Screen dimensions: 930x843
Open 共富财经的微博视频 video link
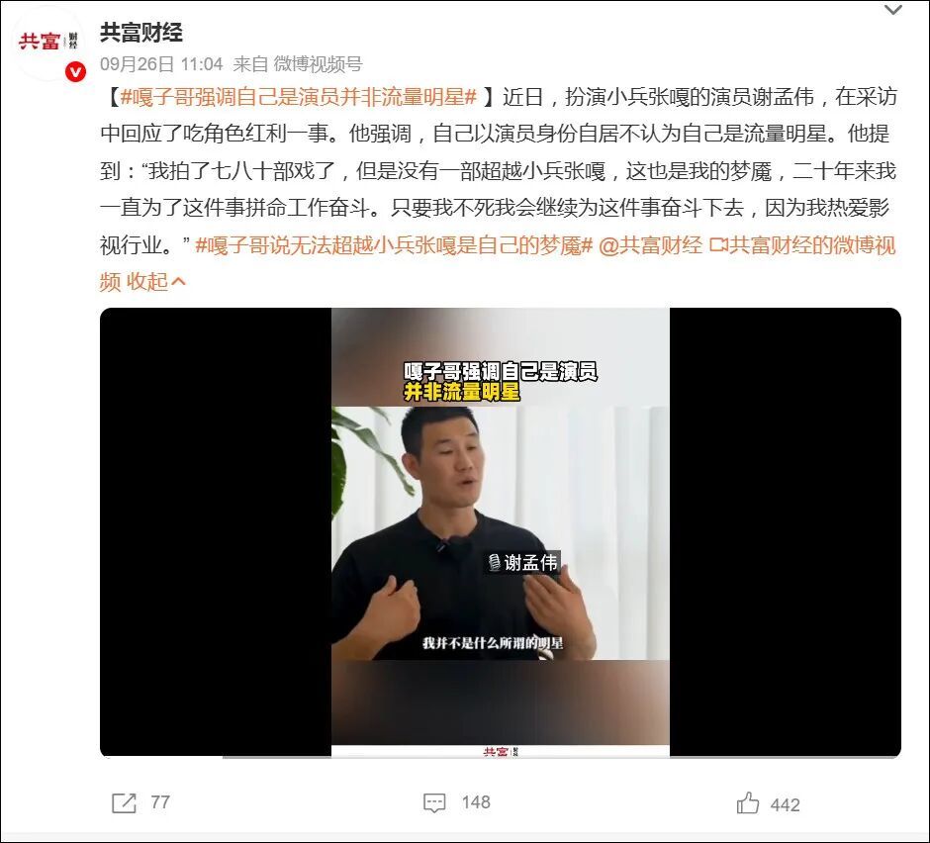click(802, 245)
